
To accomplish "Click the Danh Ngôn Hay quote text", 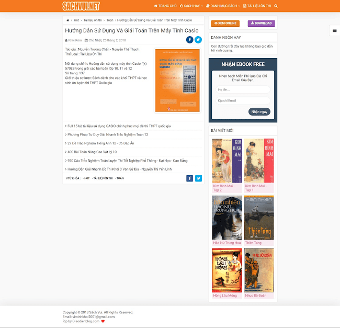I will pos(242,48).
